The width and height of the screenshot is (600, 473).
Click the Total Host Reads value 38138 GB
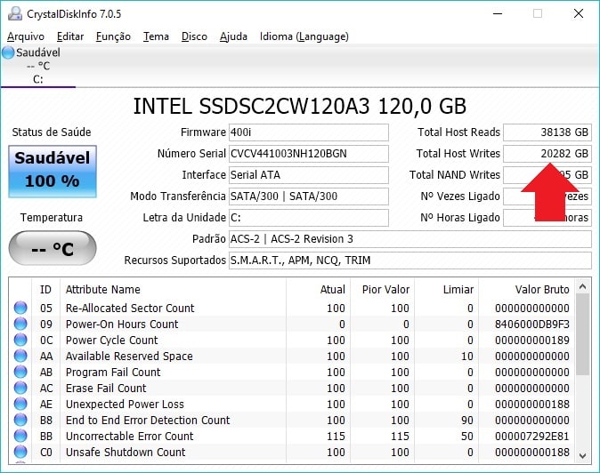pos(547,132)
